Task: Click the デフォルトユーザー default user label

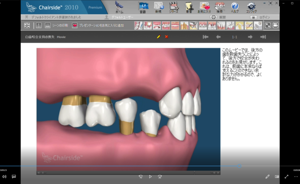Action: pyautogui.click(x=122, y=17)
